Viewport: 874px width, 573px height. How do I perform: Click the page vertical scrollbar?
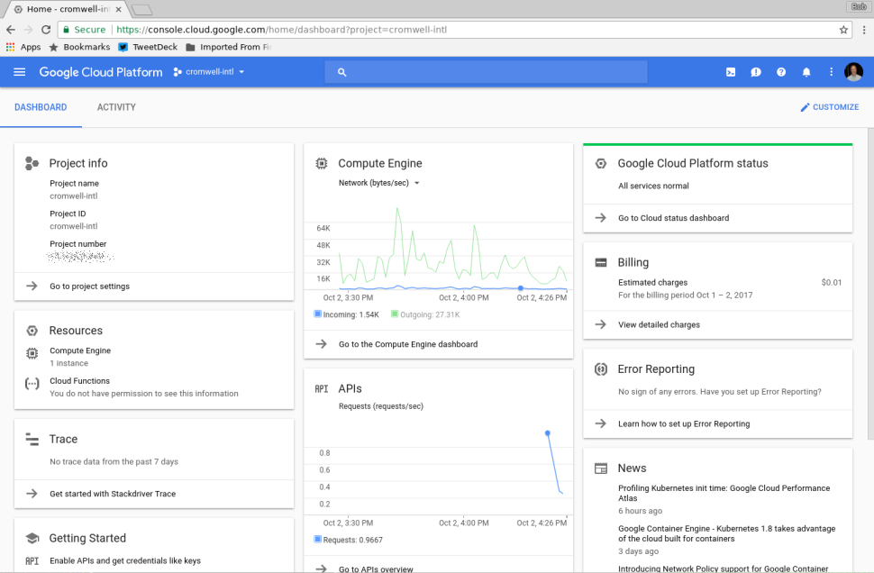870,285
